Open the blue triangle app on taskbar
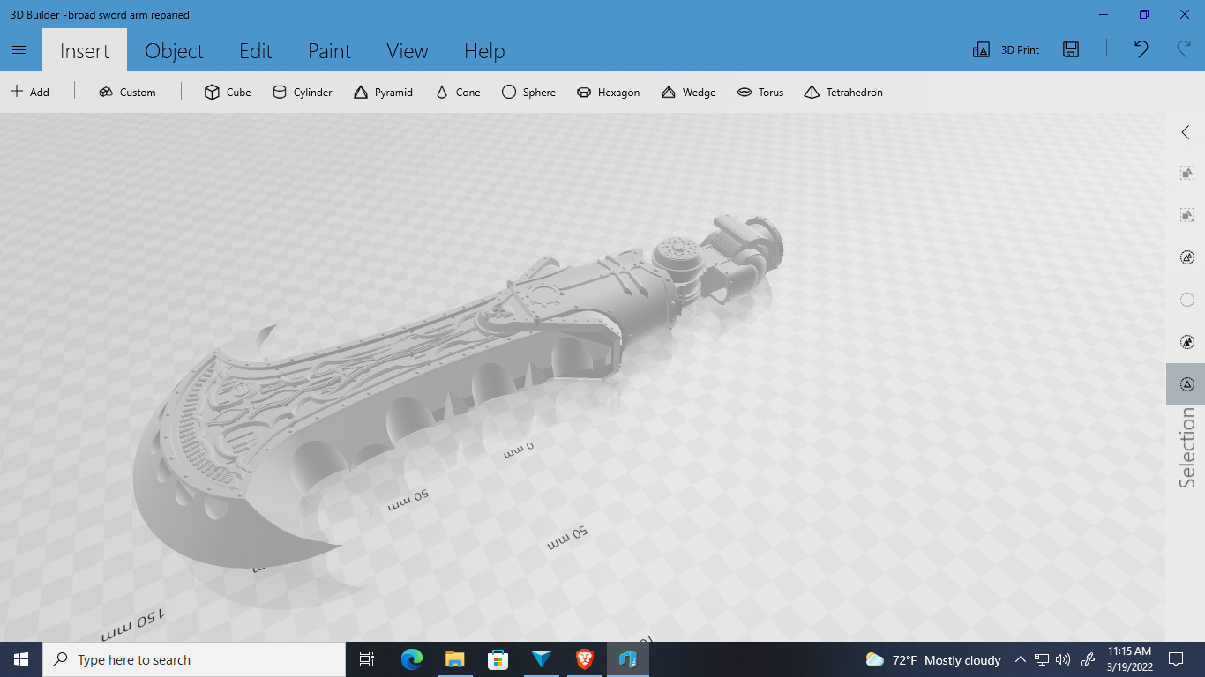Viewport: 1205px width, 677px height. click(542, 659)
